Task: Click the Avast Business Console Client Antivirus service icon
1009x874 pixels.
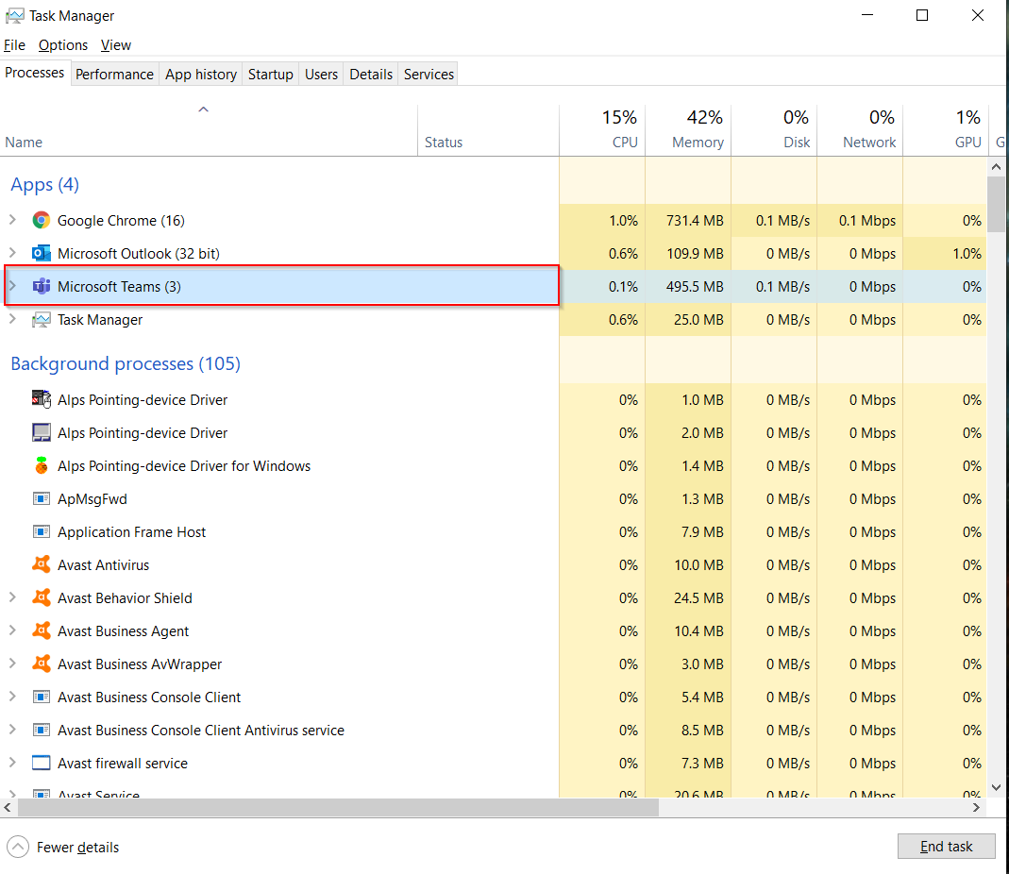Action: point(42,730)
